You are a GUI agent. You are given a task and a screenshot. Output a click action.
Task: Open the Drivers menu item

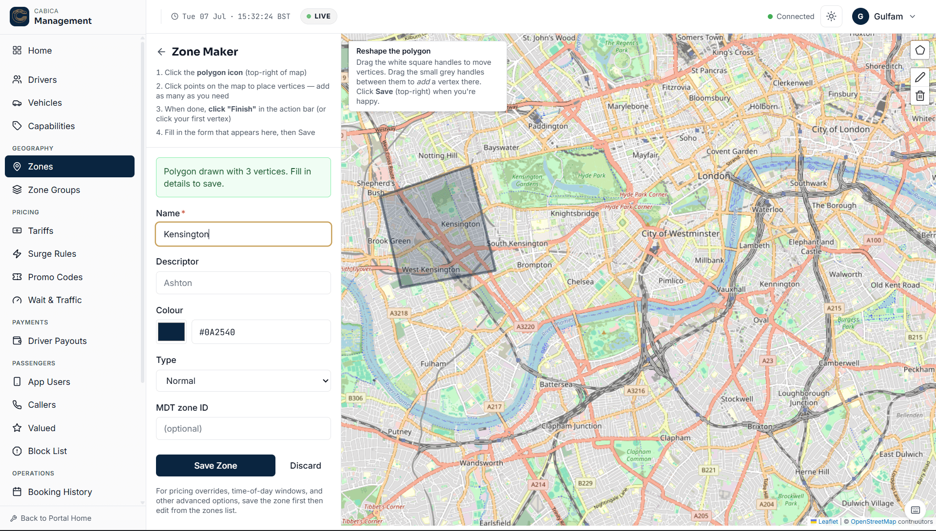pos(70,79)
